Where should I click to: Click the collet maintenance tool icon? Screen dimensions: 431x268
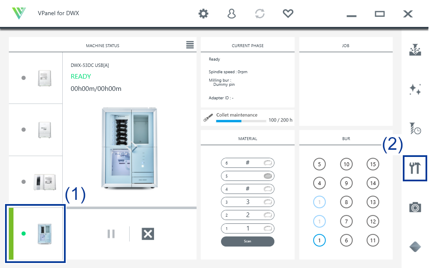pyautogui.click(x=208, y=118)
